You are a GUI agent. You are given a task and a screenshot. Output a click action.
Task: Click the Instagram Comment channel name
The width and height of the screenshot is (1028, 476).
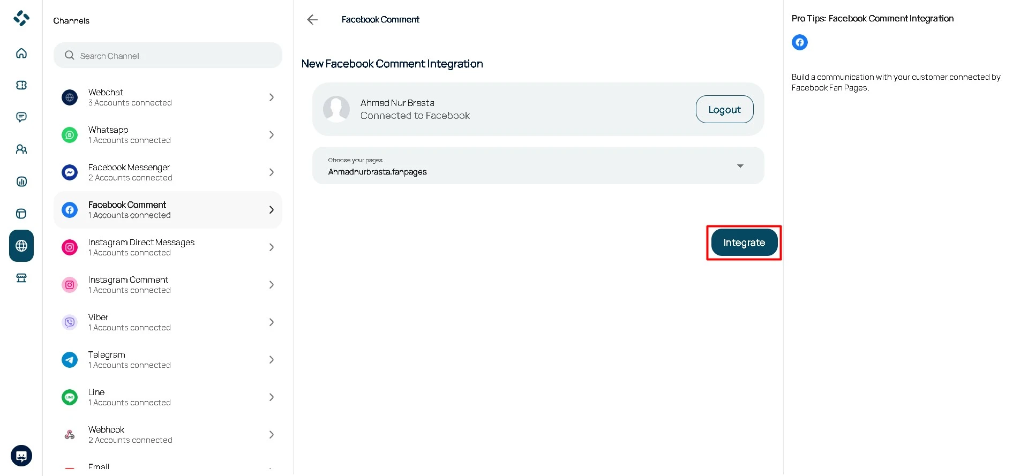coord(128,280)
